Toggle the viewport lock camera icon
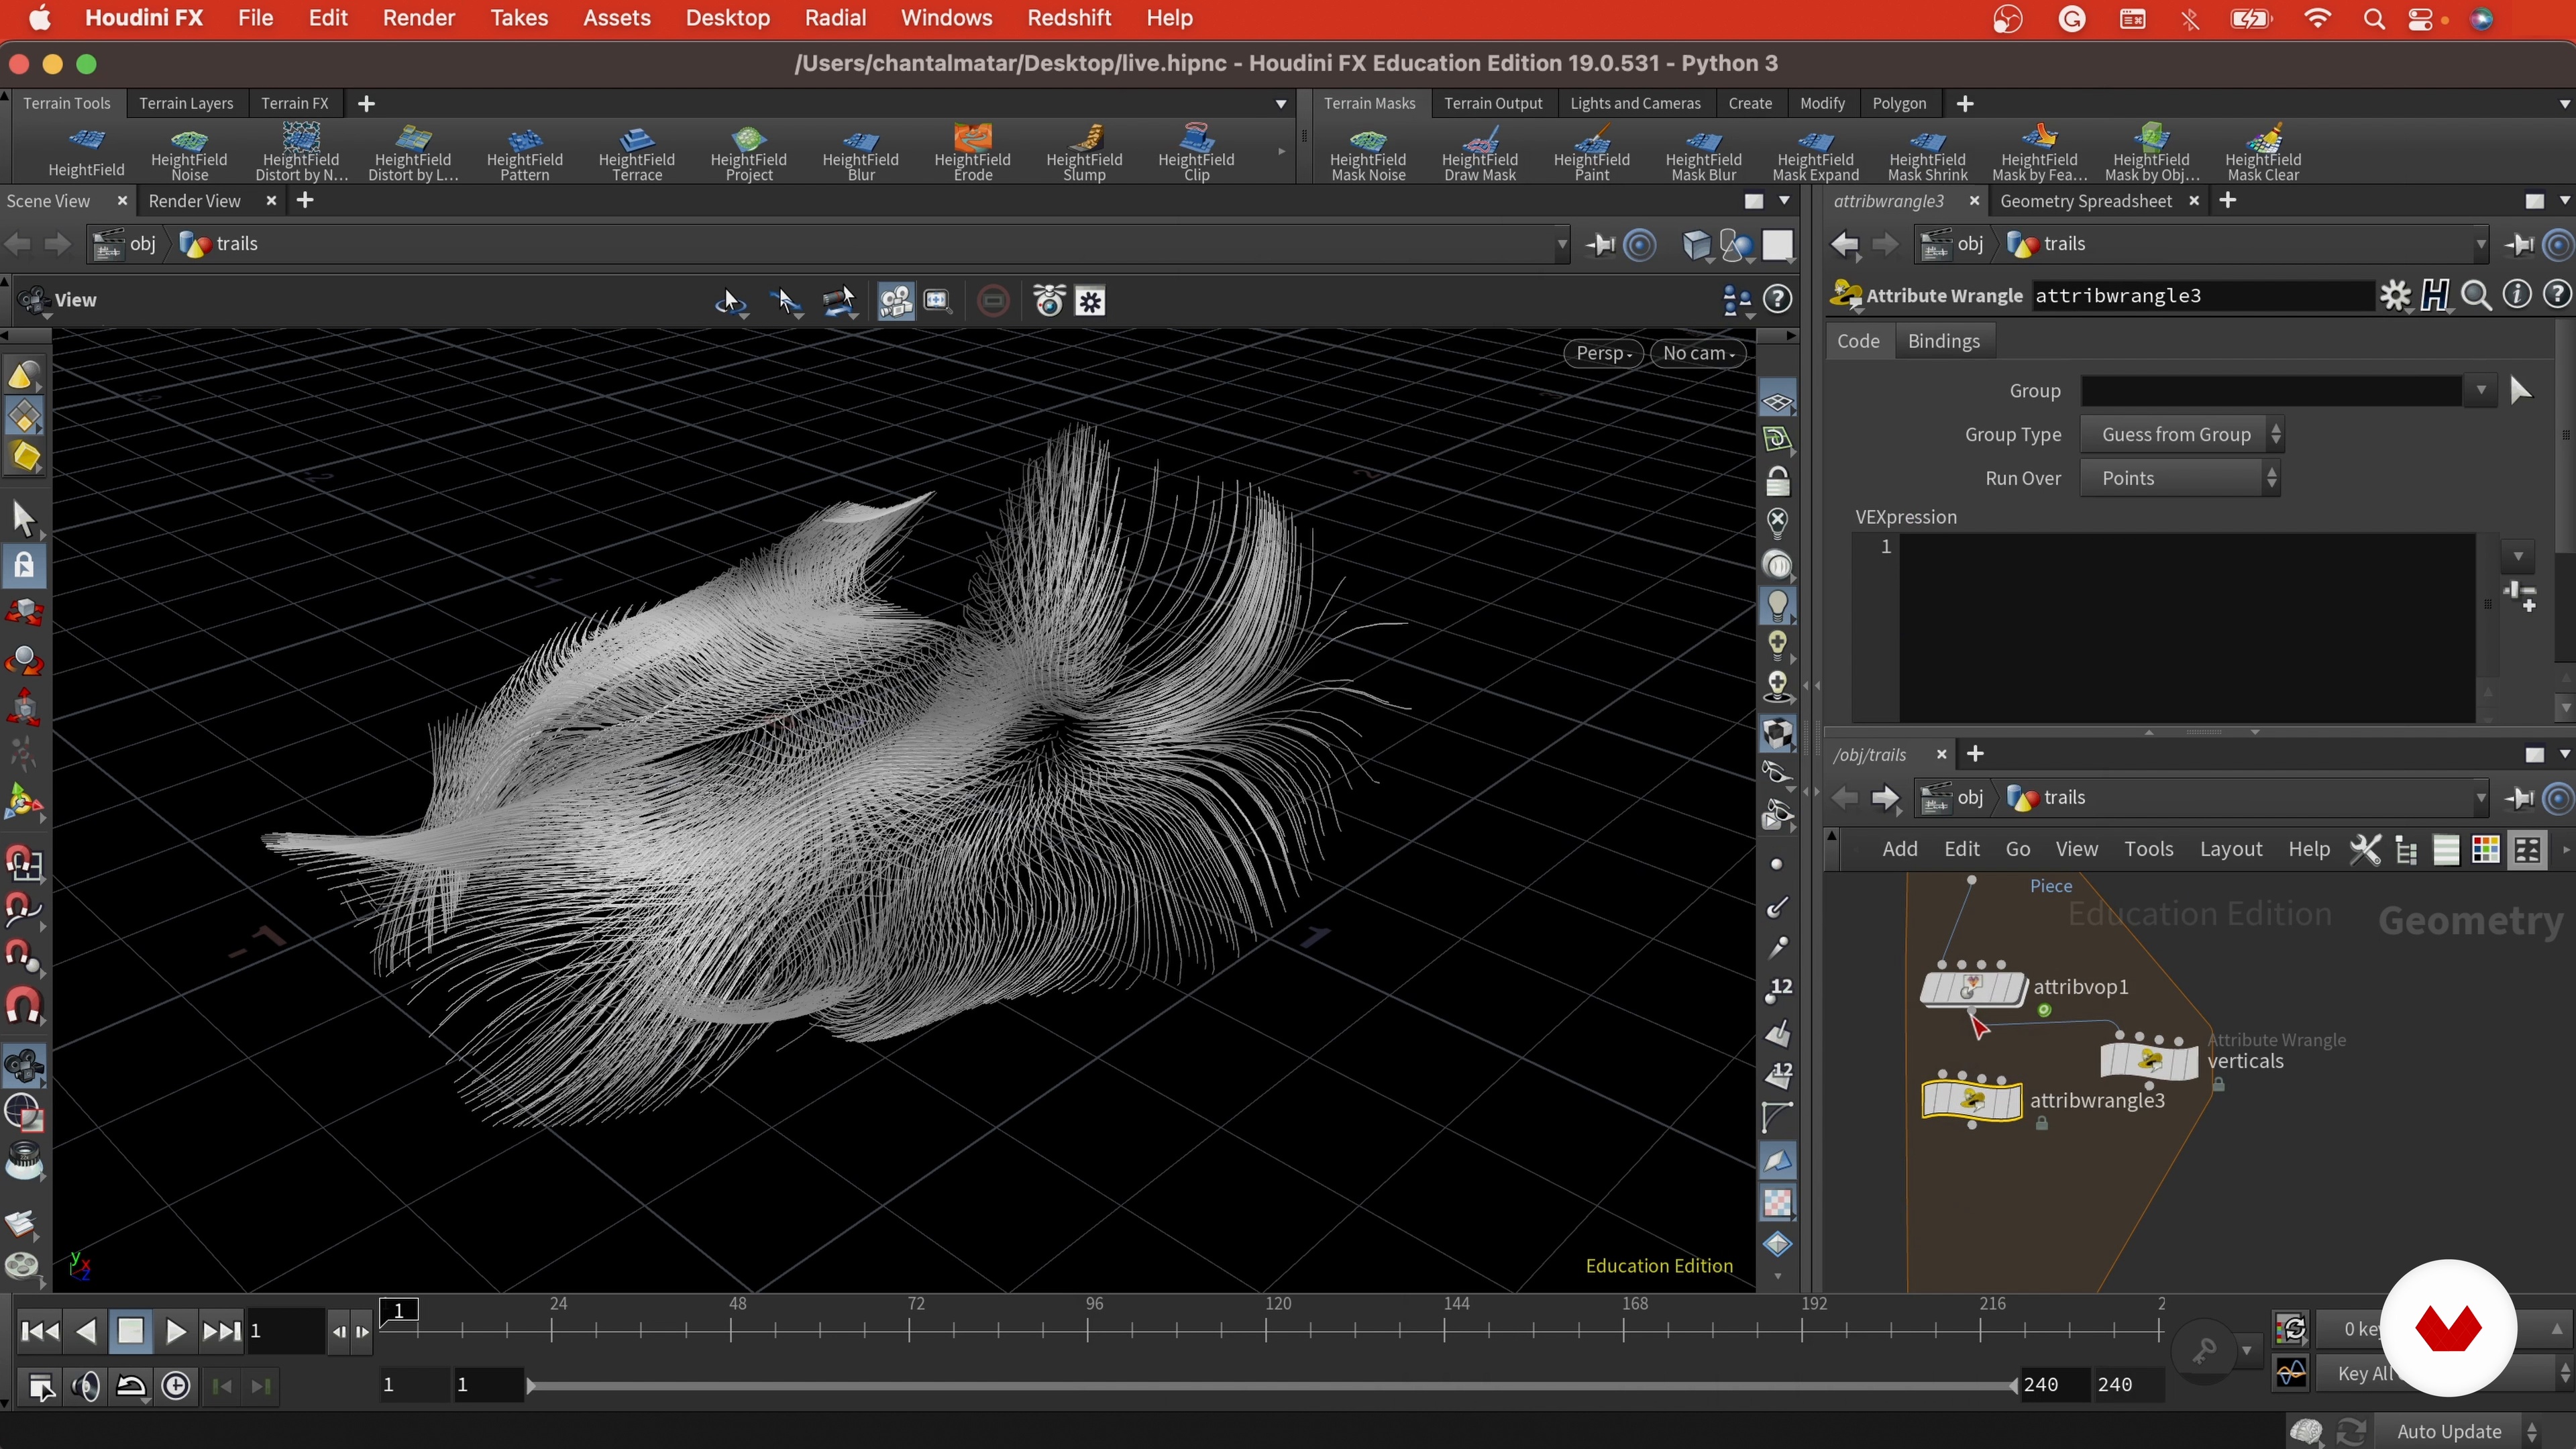The height and width of the screenshot is (1449, 2576). tap(1777, 482)
